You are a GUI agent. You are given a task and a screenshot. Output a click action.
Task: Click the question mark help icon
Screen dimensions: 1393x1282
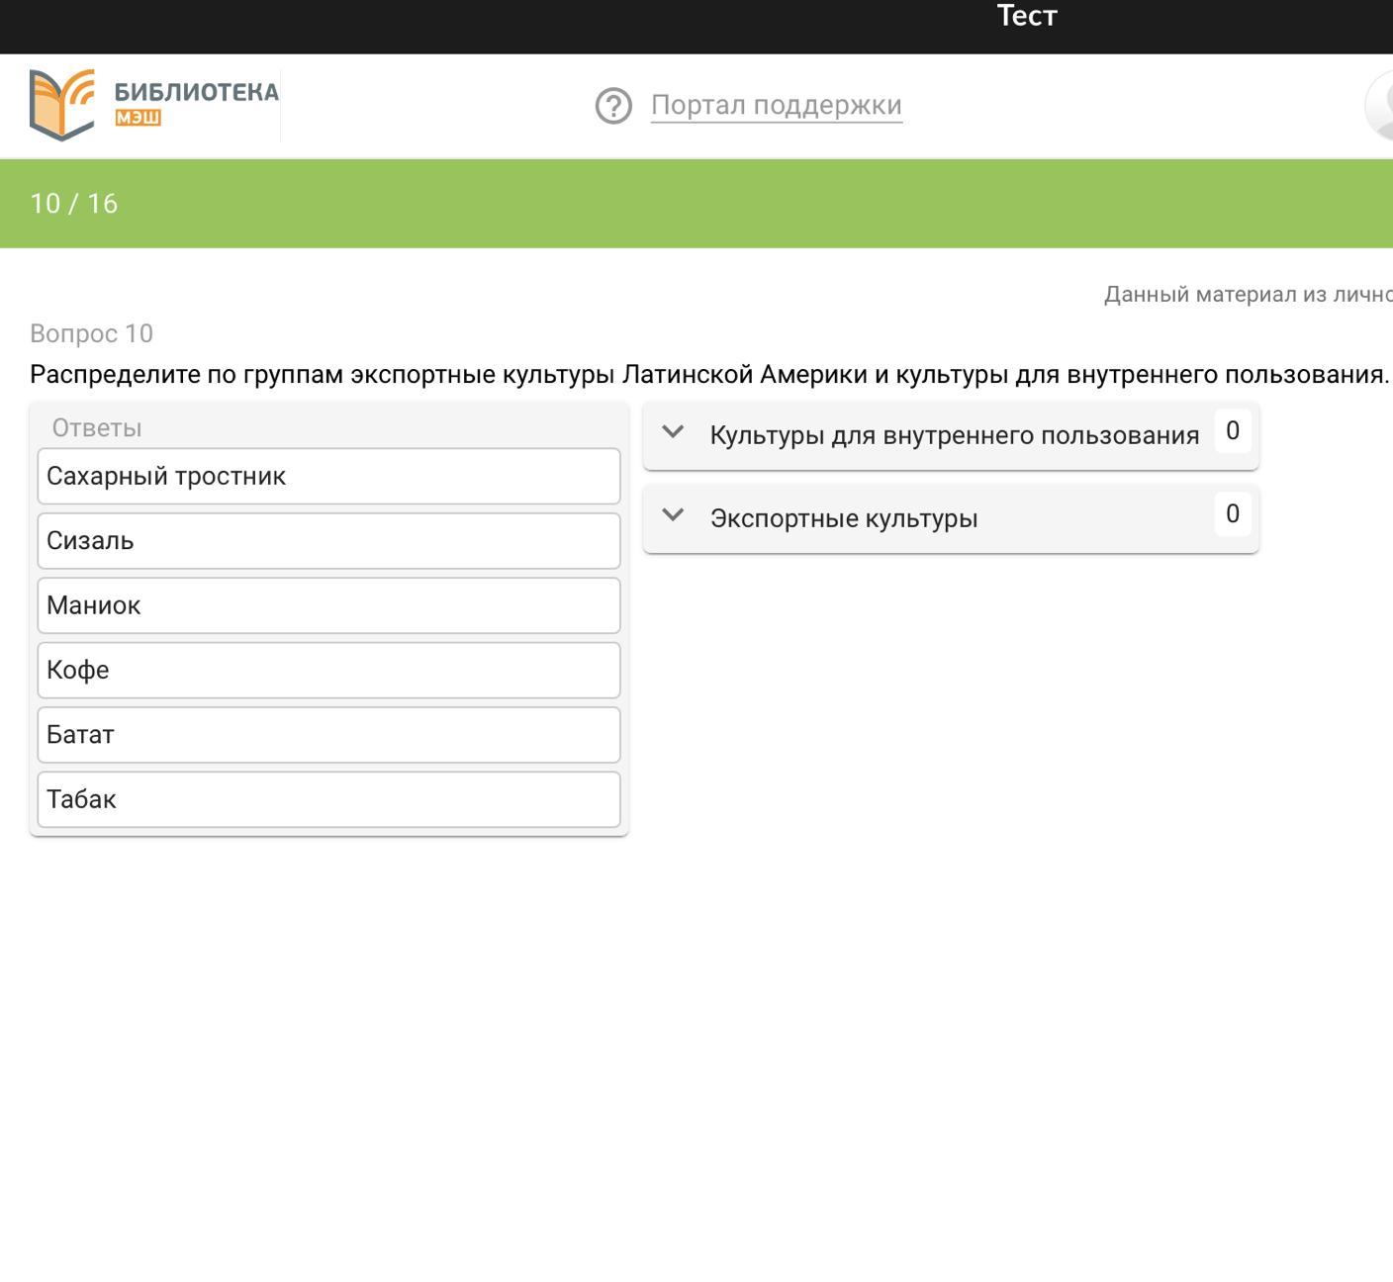[613, 106]
